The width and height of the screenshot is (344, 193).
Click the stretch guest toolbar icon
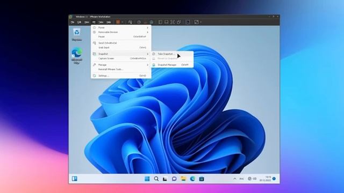pyautogui.click(x=196, y=22)
